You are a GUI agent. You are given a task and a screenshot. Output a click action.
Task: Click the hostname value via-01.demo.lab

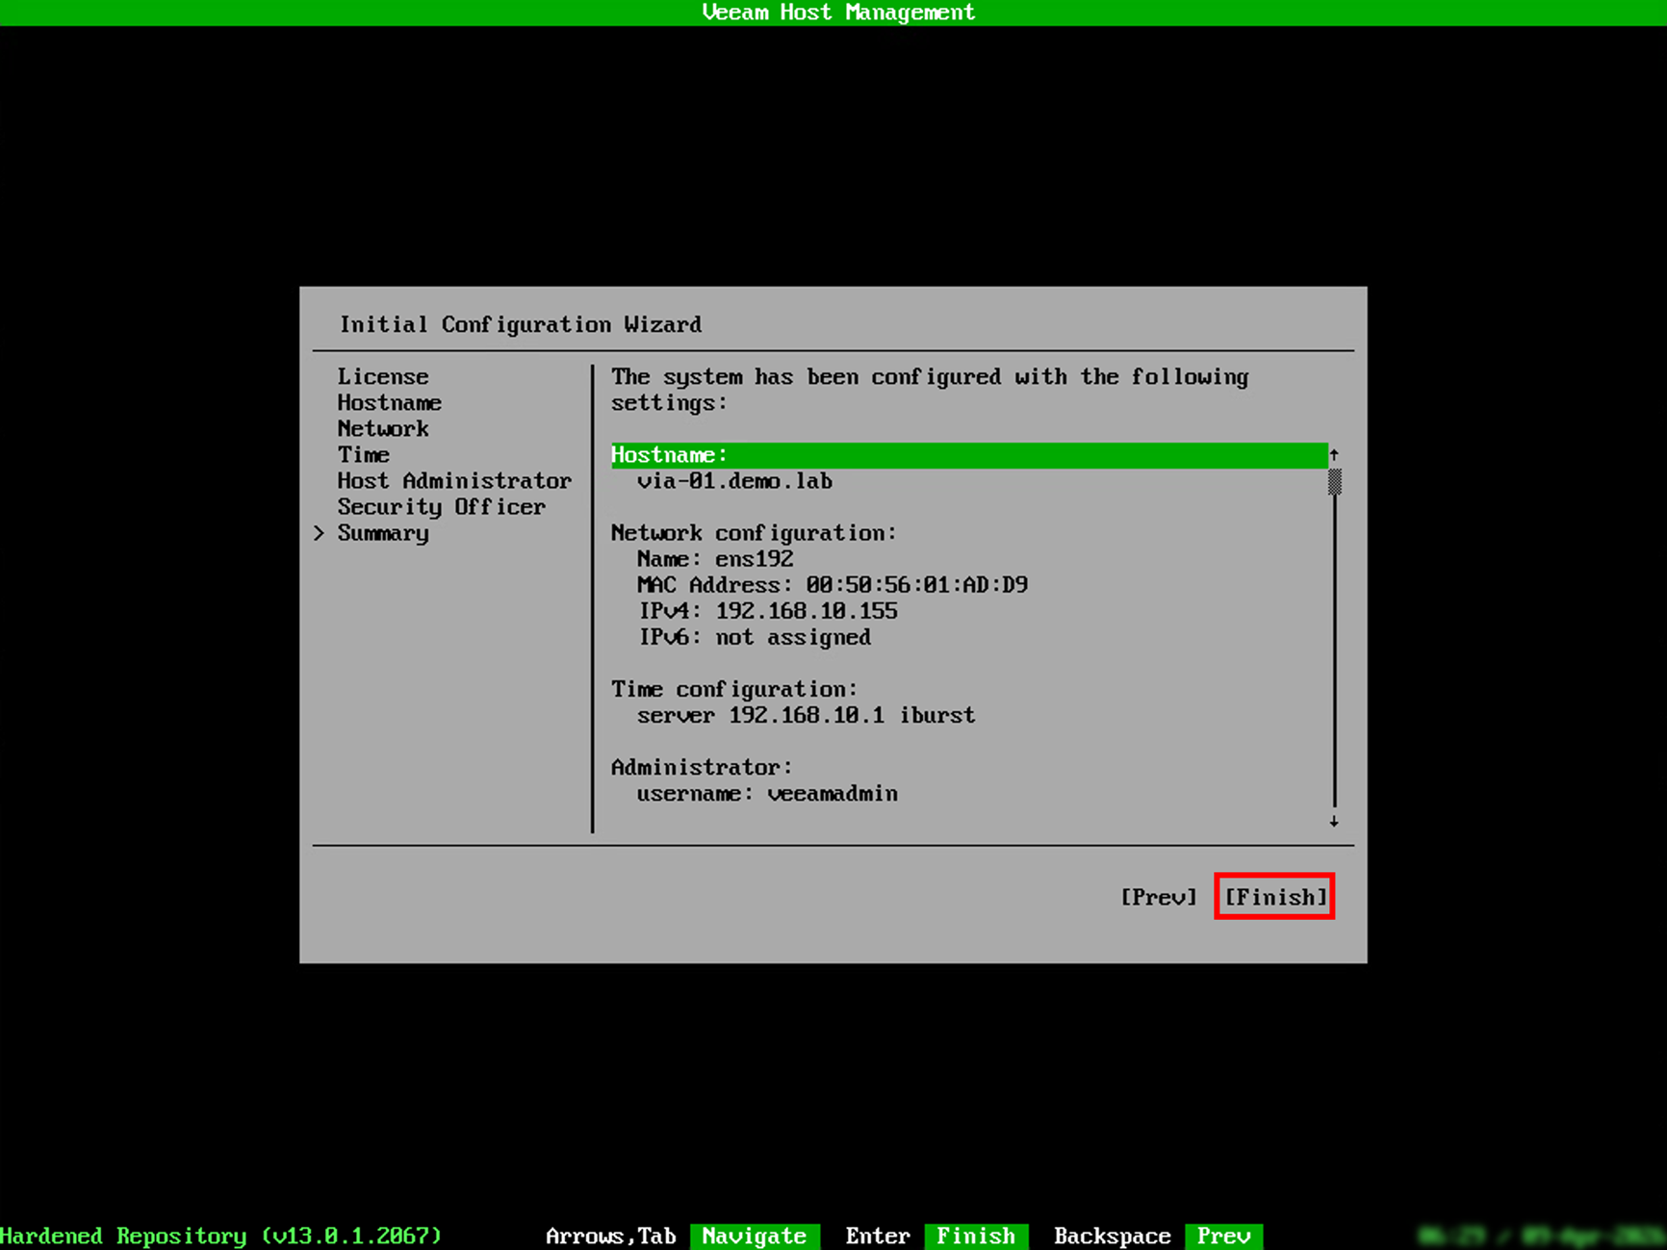(735, 481)
